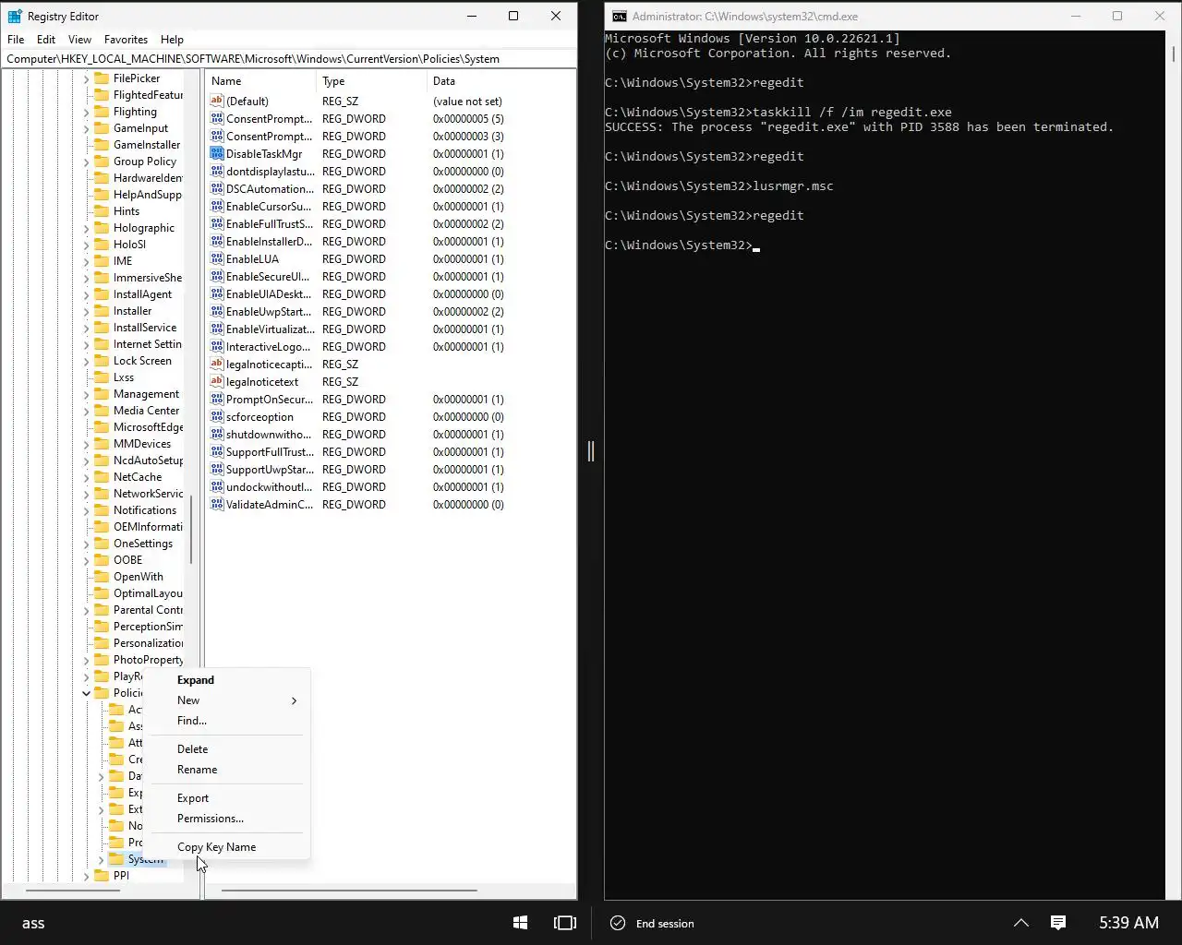Click the ValidateAdminC... value icon
The image size is (1182, 945).
coord(217,504)
